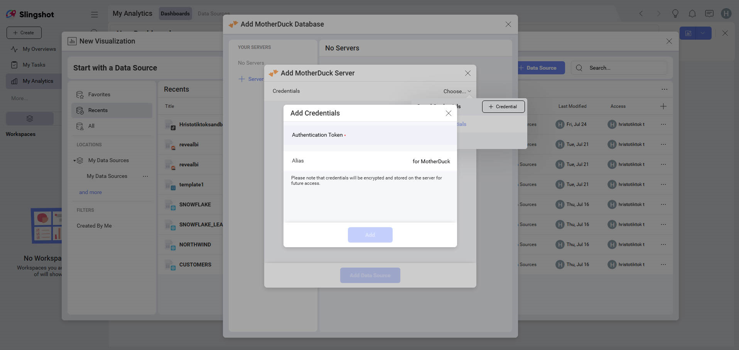Open the lightbulb tips icon
The width and height of the screenshot is (739, 350).
[x=675, y=13]
